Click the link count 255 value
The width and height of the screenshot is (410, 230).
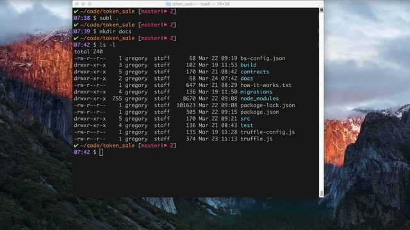117,98
